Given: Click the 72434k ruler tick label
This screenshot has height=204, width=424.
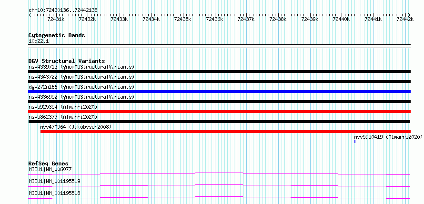Looking at the screenshot, I should (151, 19).
